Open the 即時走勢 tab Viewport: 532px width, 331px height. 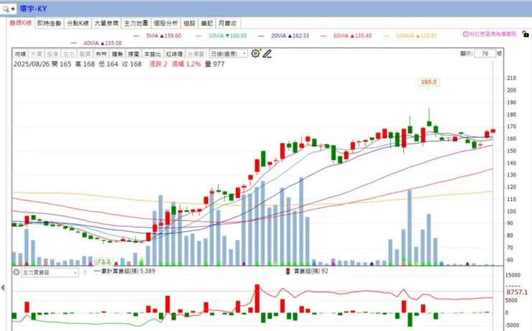[49, 24]
